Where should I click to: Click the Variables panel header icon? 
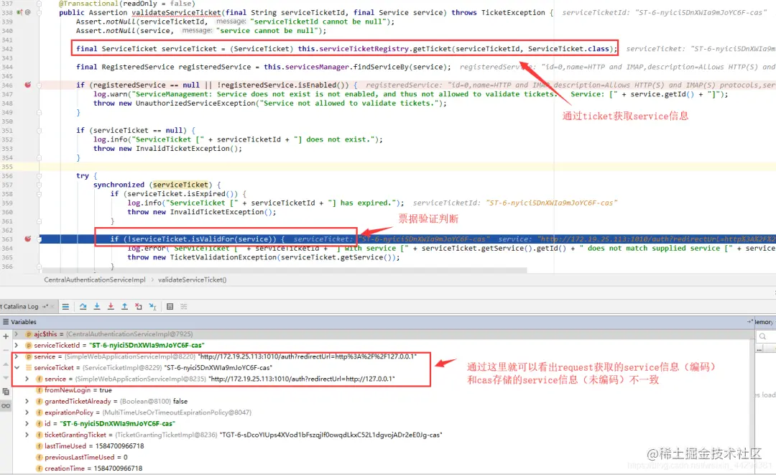point(6,322)
